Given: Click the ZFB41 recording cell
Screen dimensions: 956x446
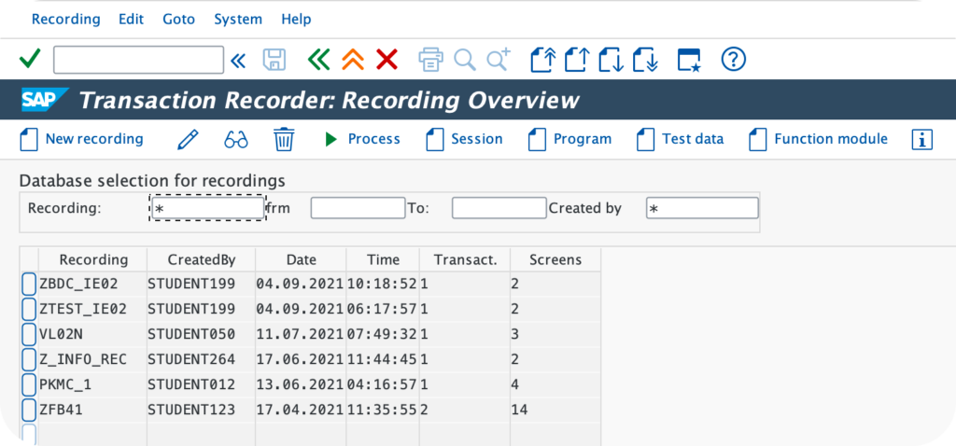Looking at the screenshot, I should tap(92, 410).
